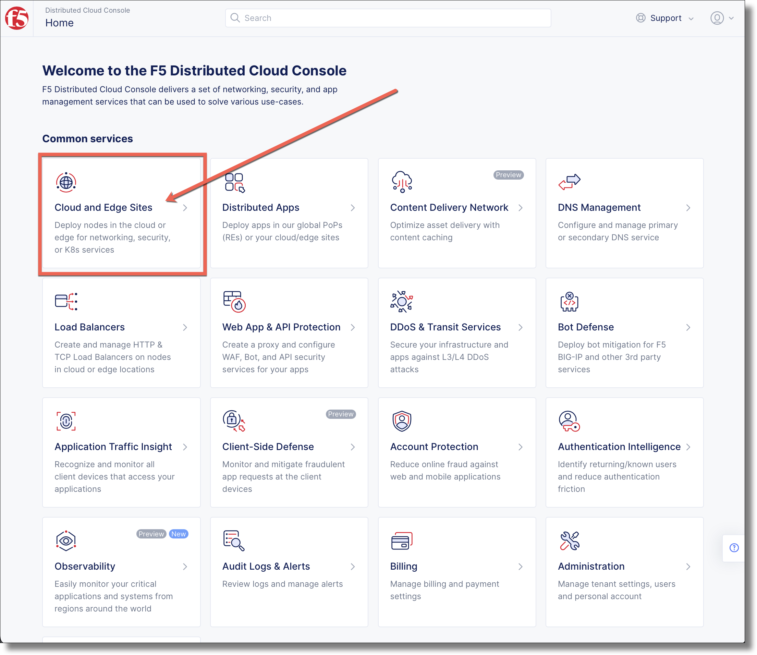Click 'Optimize asset delivery with content caching' text
757x655 pixels.
tap(444, 231)
